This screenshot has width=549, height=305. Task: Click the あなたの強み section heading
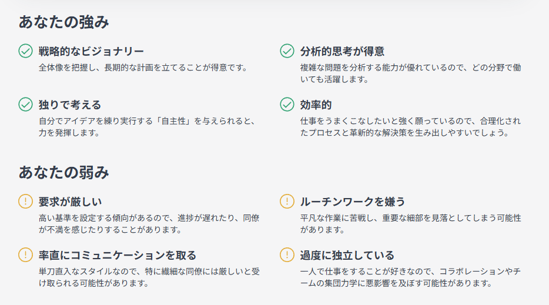[x=64, y=22]
